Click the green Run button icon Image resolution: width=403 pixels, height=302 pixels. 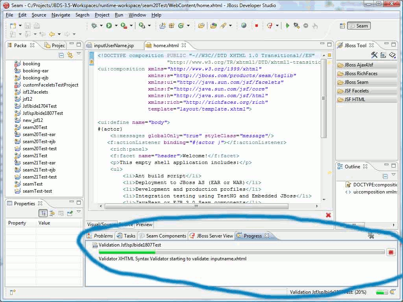point(109,26)
